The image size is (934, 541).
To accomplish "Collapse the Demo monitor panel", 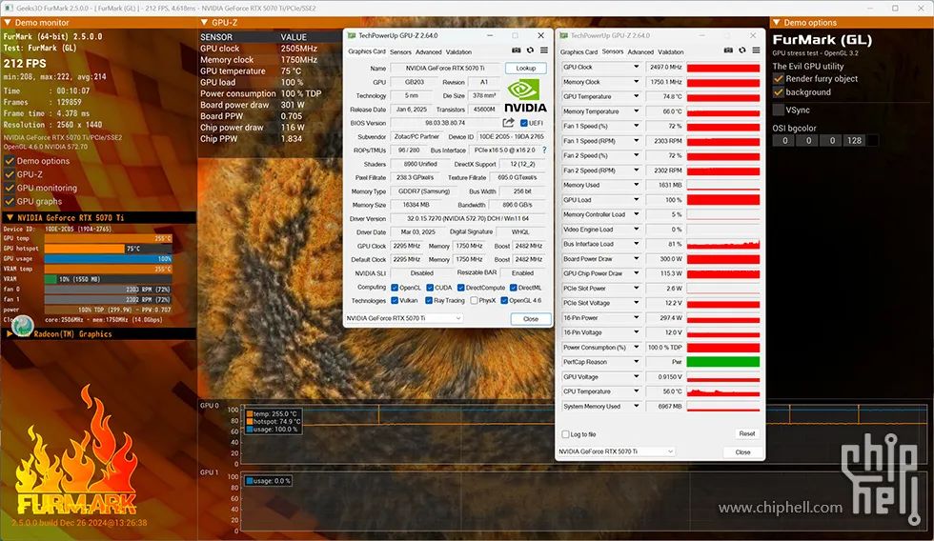I will 8,23.
